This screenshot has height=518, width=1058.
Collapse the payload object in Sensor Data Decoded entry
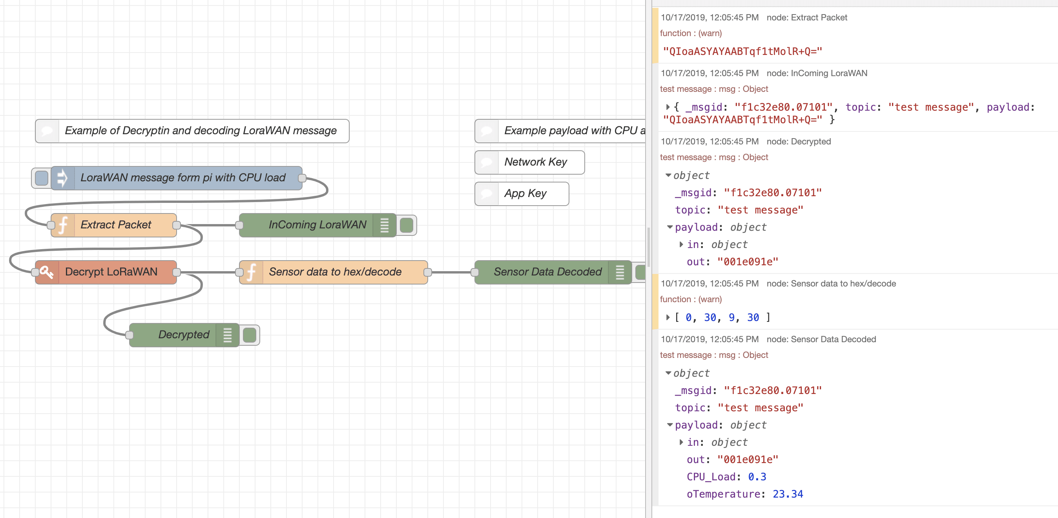(670, 425)
